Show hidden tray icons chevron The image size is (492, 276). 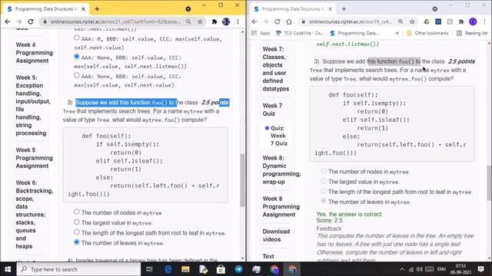pyautogui.click(x=402, y=269)
